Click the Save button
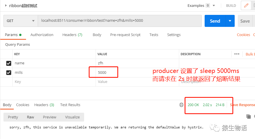The width and height of the screenshot is (255, 139). pyautogui.click(x=245, y=21)
